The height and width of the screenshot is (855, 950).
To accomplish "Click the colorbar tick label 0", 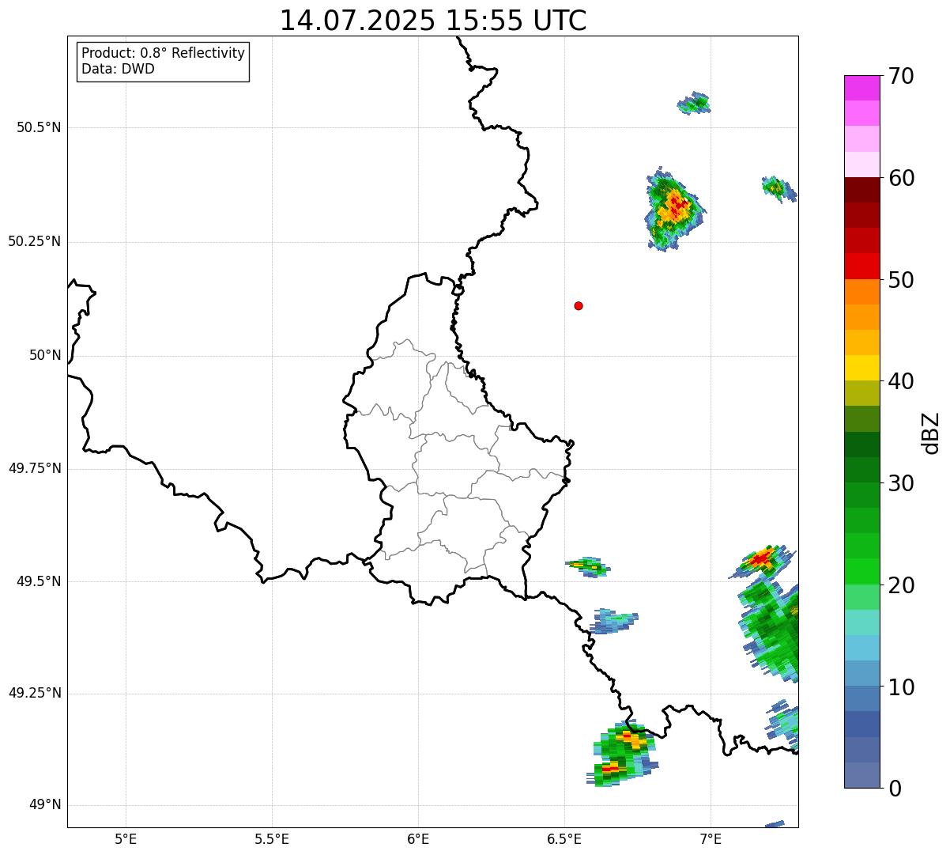I will tap(895, 789).
